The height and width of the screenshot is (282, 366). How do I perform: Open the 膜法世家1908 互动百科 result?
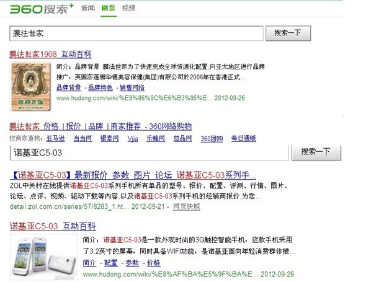pos(50,55)
